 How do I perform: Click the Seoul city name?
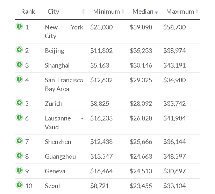52,186
